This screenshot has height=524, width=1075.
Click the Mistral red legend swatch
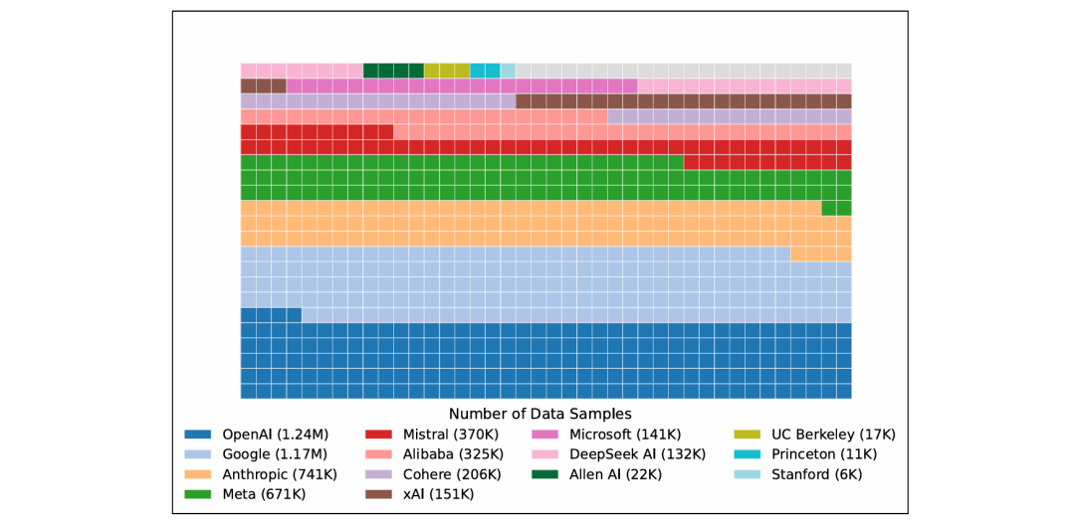(x=378, y=435)
